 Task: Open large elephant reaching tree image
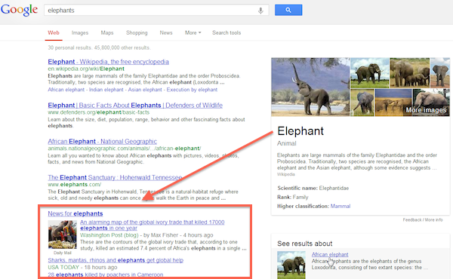(x=310, y=87)
